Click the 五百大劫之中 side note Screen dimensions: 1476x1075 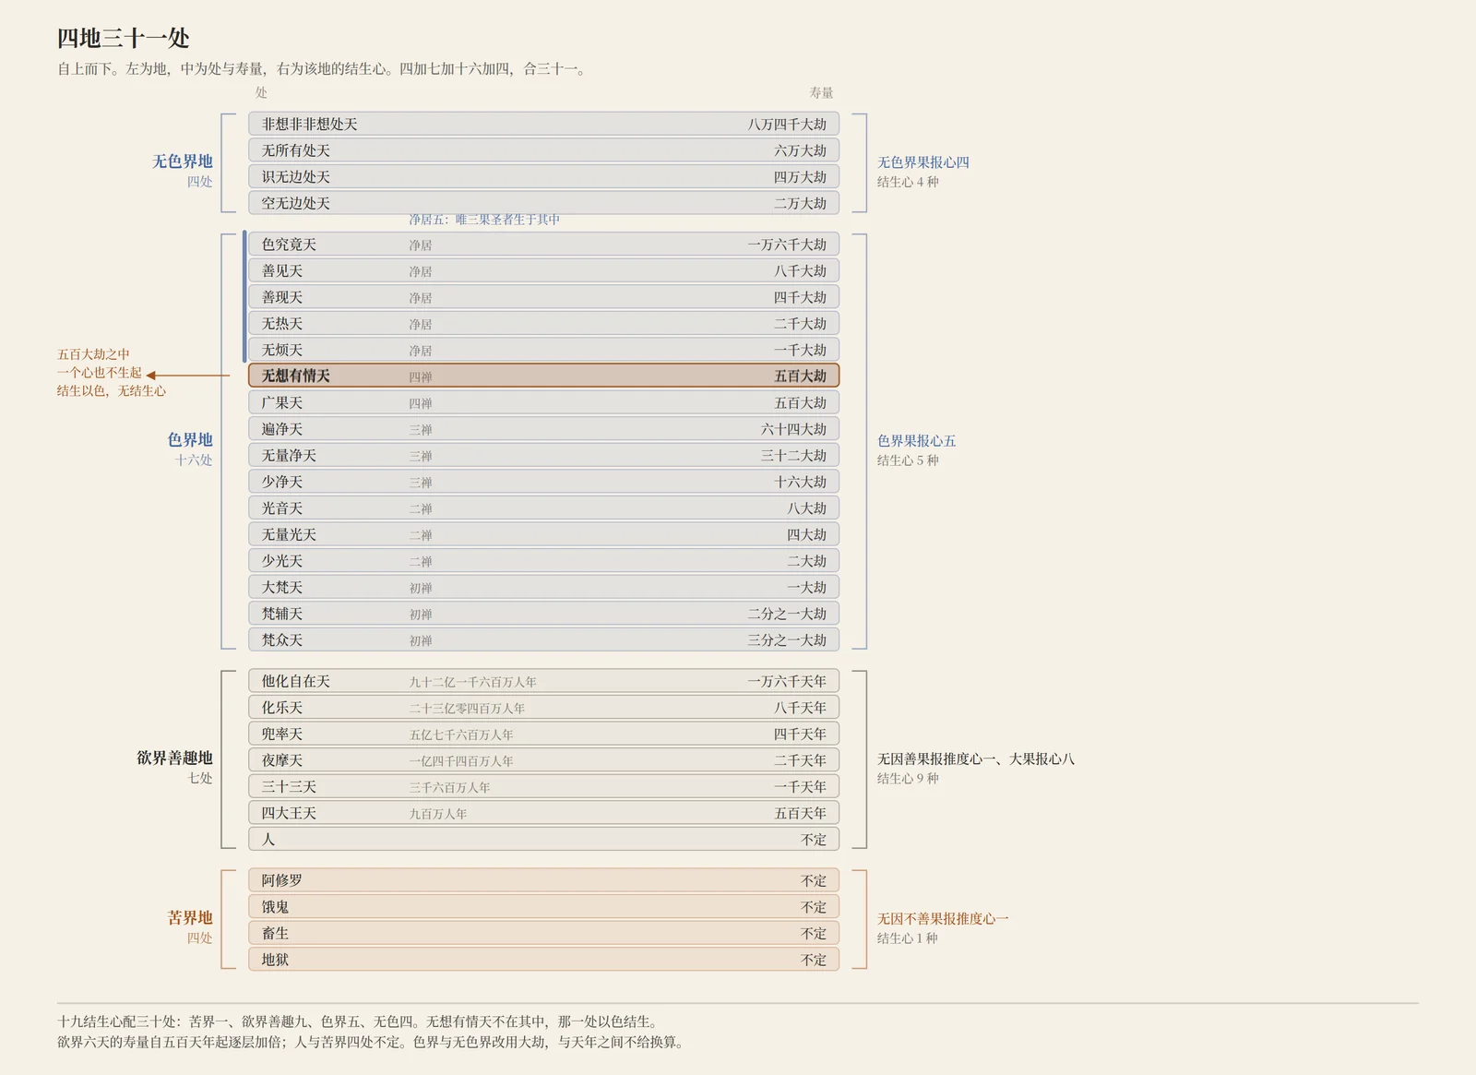click(x=93, y=354)
